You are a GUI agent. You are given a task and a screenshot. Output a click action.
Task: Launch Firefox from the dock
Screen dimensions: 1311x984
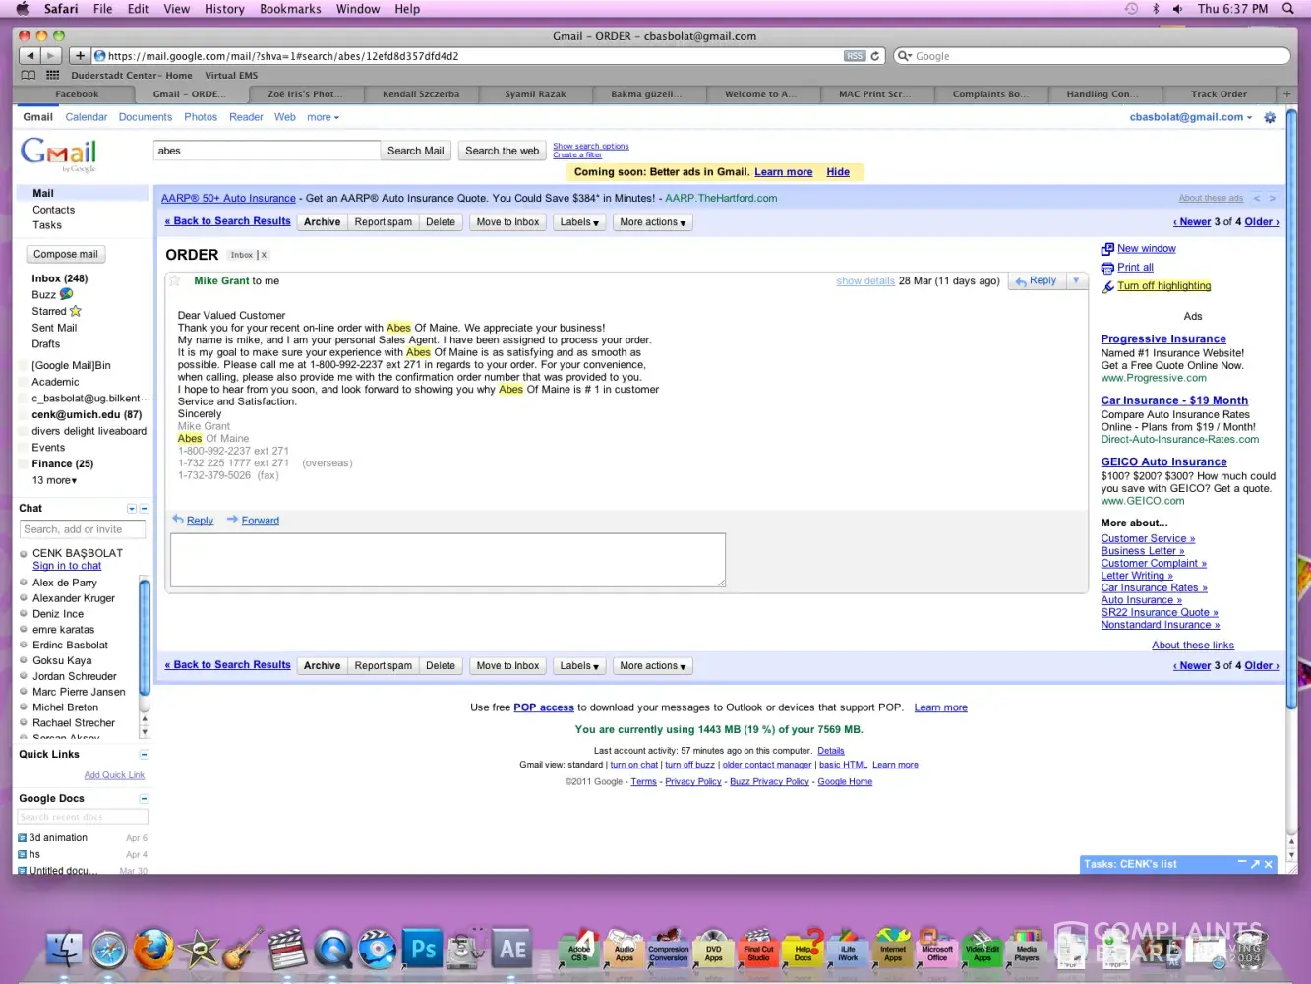(x=153, y=950)
